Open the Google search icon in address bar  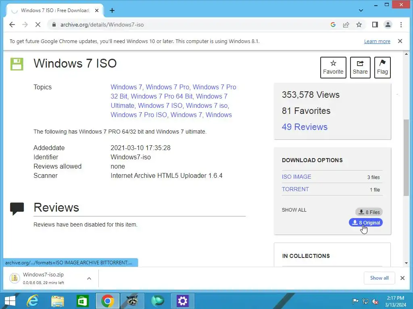coord(333,25)
